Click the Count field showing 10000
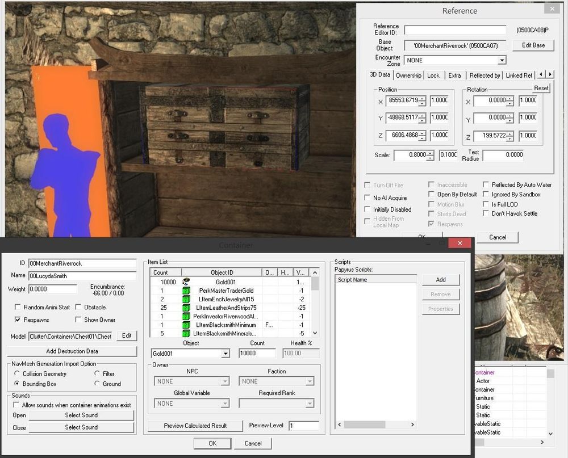The image size is (568, 458). point(257,354)
